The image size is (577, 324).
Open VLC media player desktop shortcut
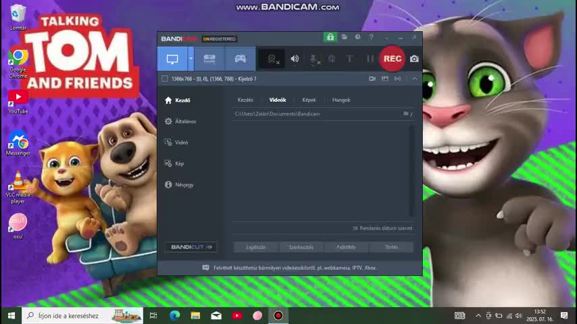pos(18,188)
